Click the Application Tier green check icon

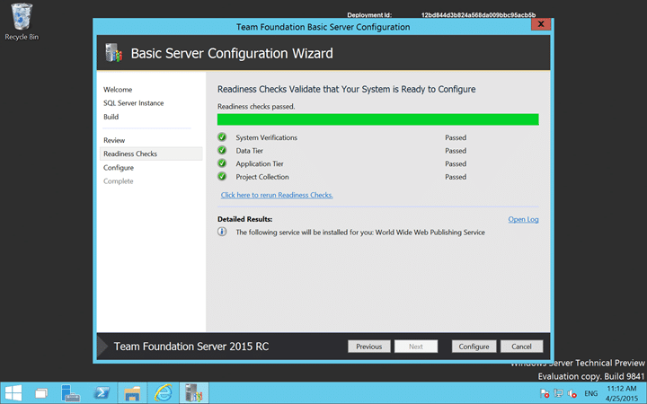pyautogui.click(x=222, y=163)
